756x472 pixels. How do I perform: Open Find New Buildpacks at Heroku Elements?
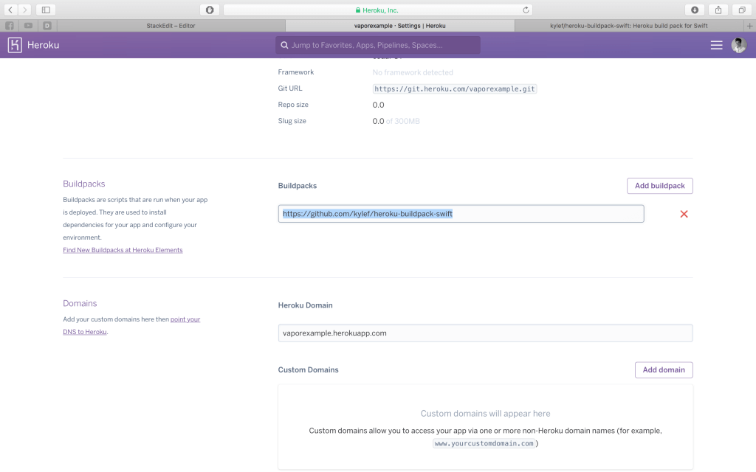pyautogui.click(x=123, y=250)
